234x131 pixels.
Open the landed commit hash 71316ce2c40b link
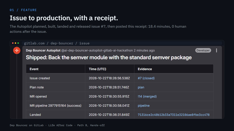click(x=174, y=115)
